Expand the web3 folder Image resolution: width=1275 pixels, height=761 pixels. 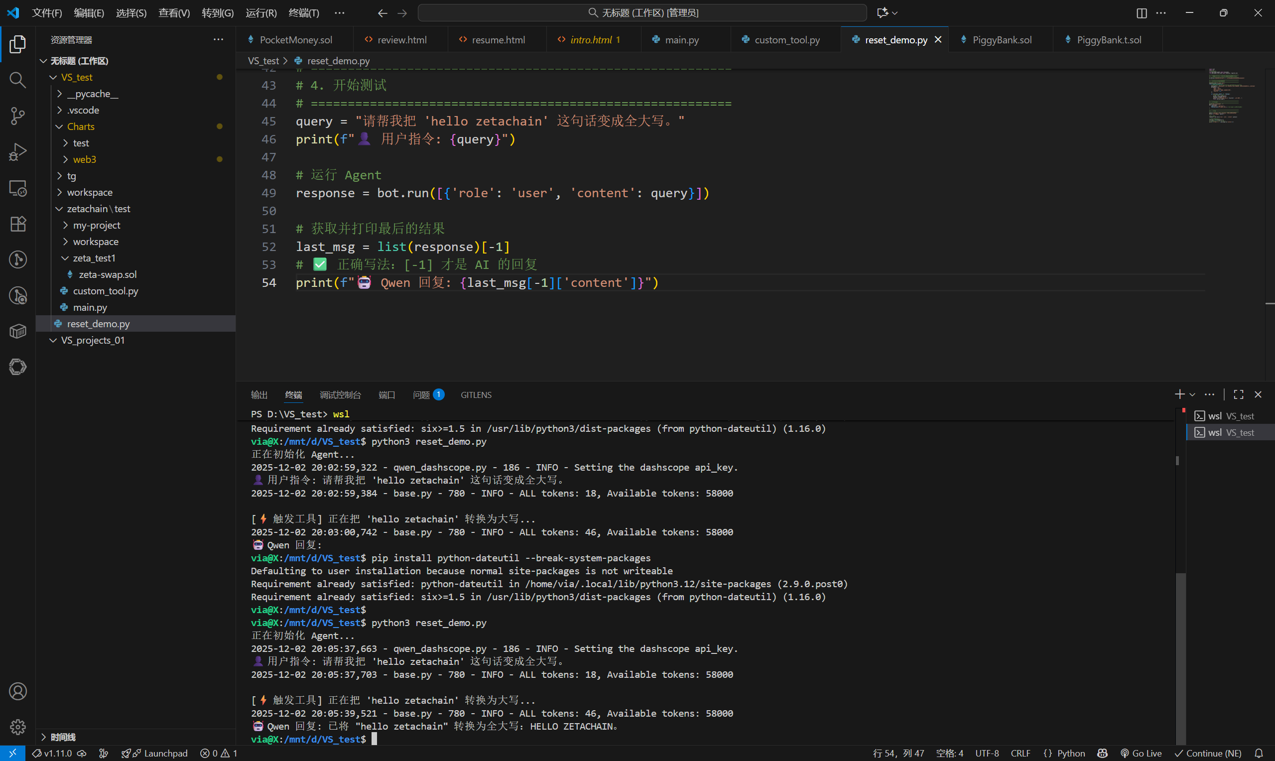pyautogui.click(x=136, y=159)
